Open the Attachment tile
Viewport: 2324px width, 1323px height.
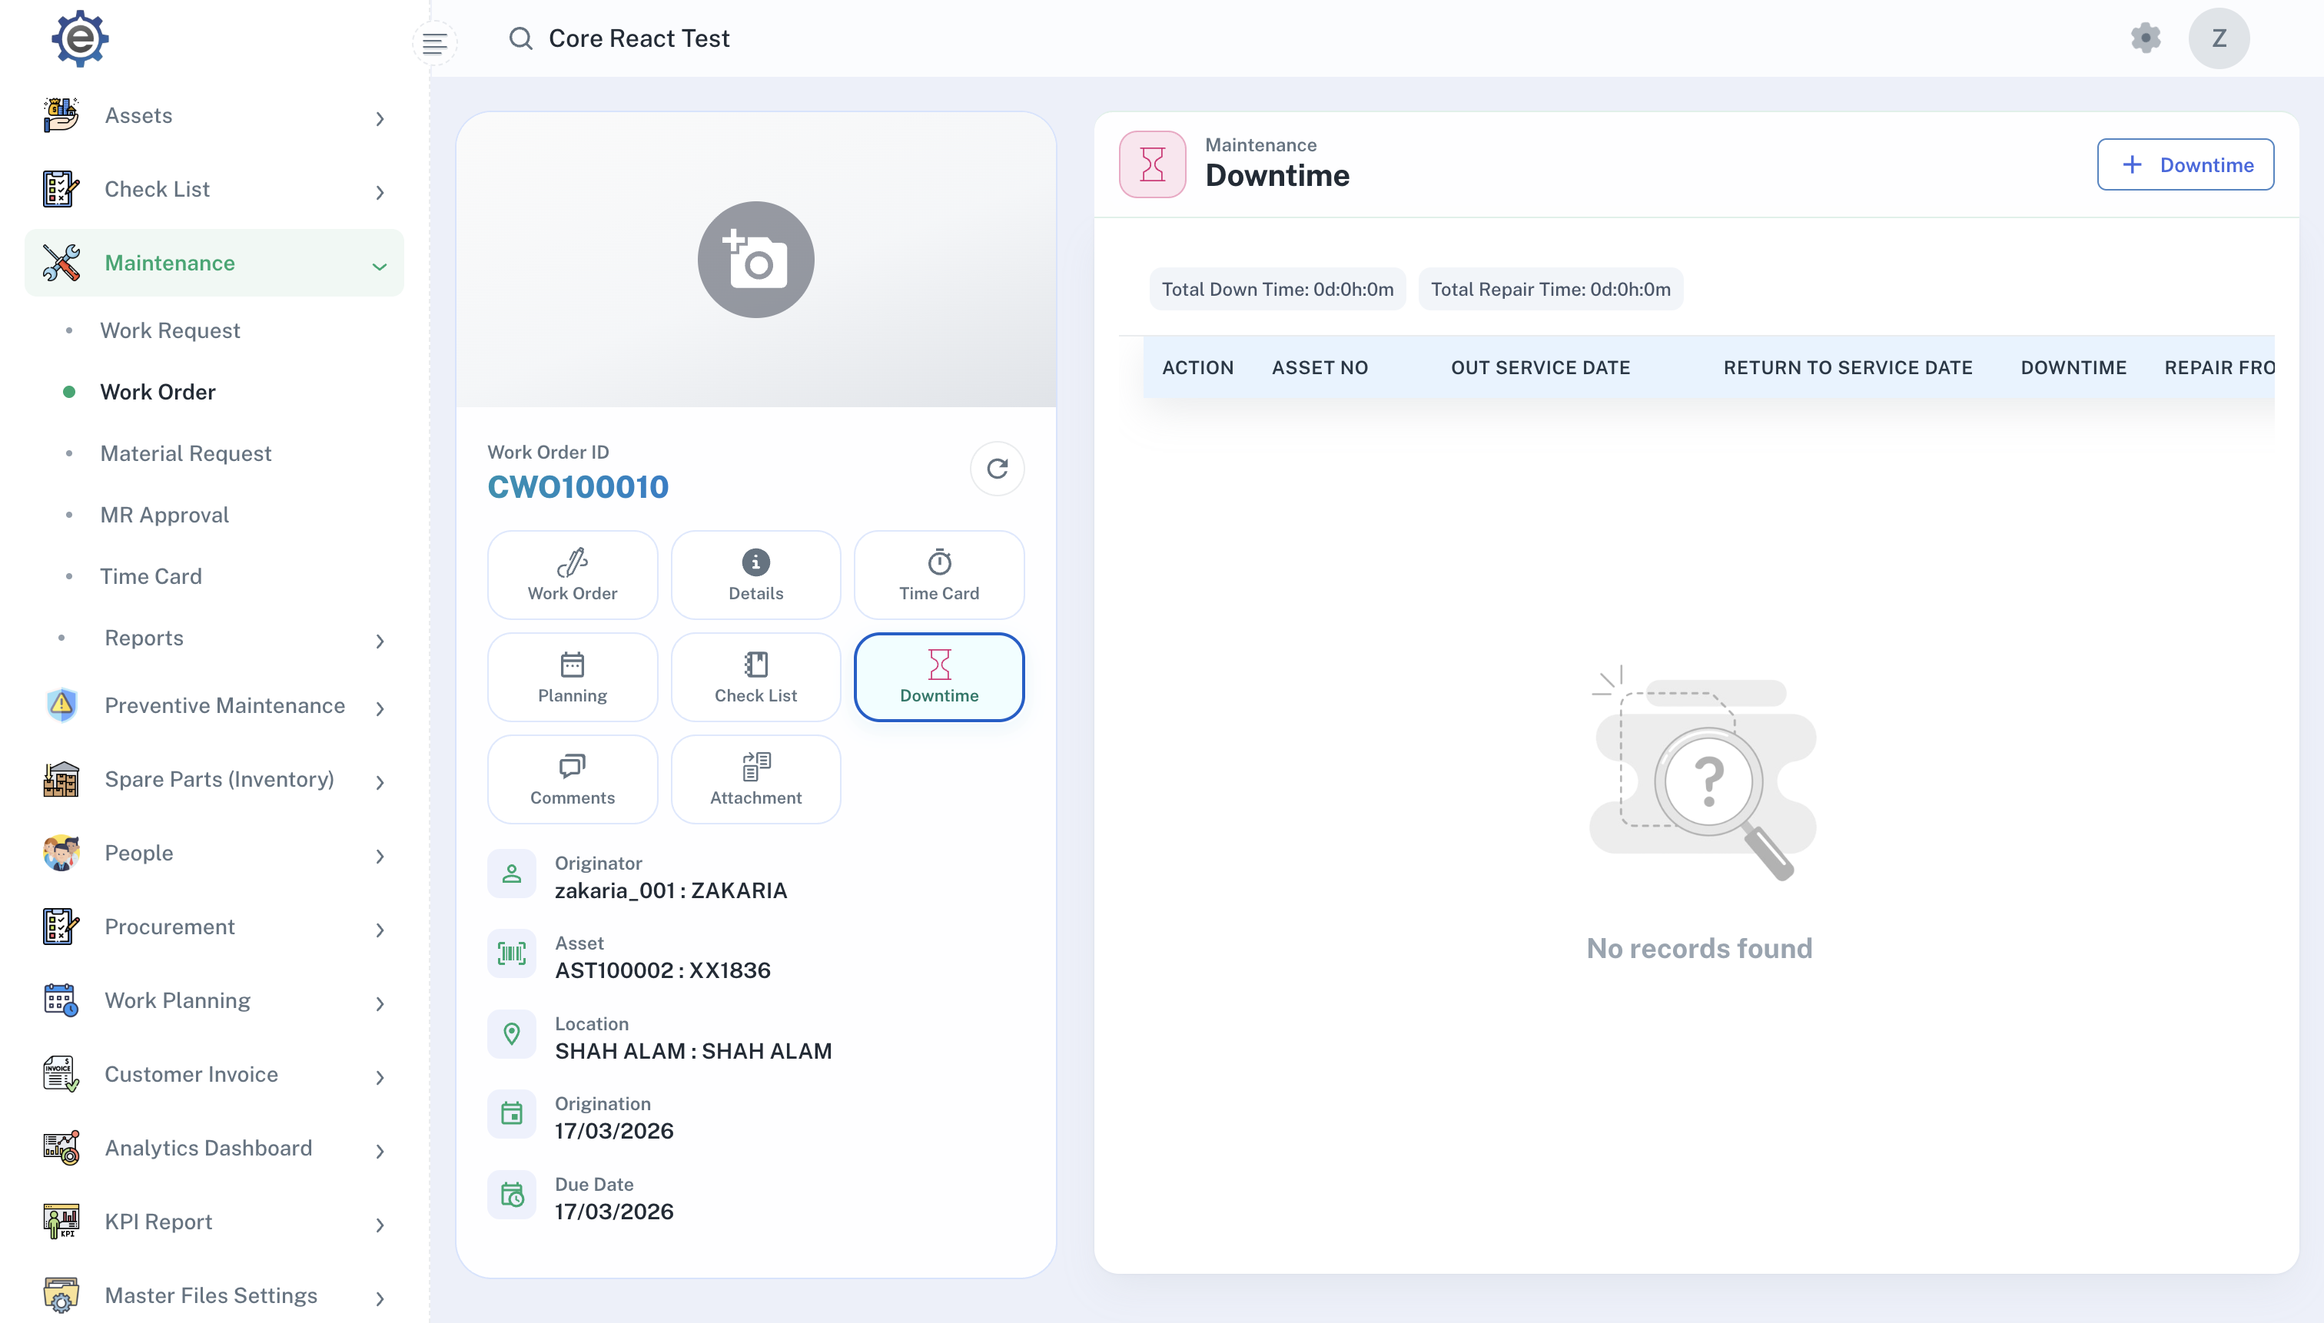755,779
